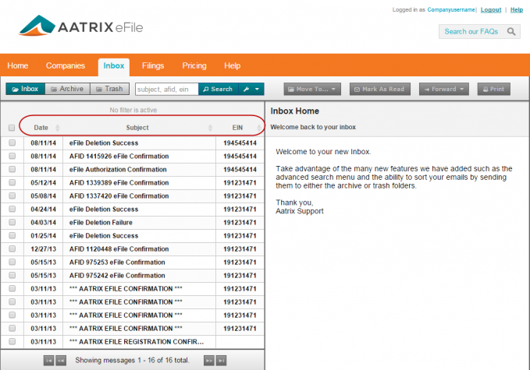The height and width of the screenshot is (370, 530).
Task: Open AFID 1339389 eFile Confirmation message
Action: tap(119, 182)
